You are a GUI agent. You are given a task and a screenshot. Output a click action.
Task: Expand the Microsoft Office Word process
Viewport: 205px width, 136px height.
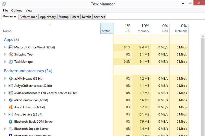coord(5,47)
